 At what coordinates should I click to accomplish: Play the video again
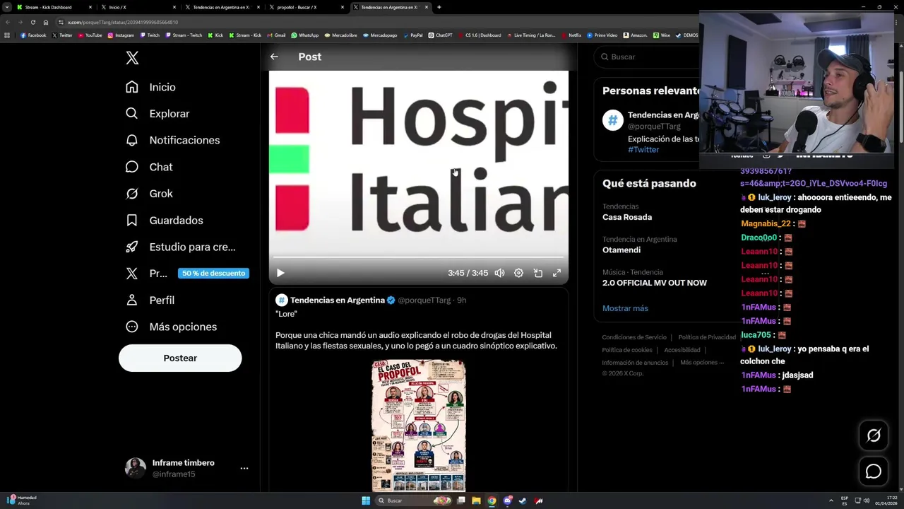[280, 273]
